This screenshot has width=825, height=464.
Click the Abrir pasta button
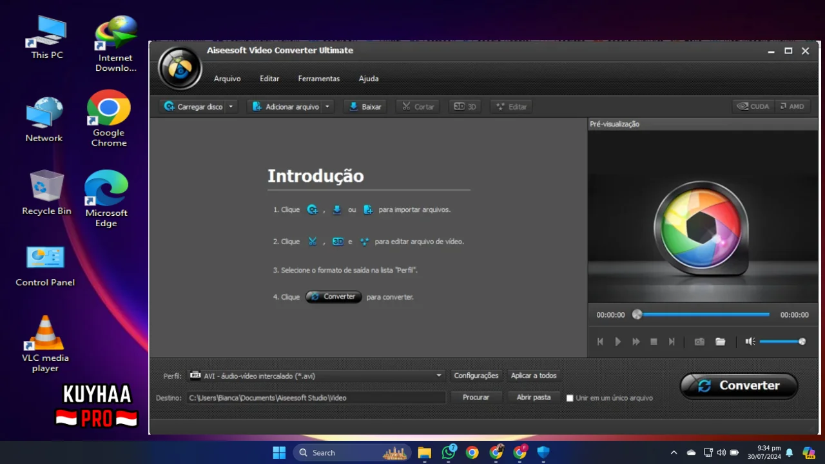534,398
